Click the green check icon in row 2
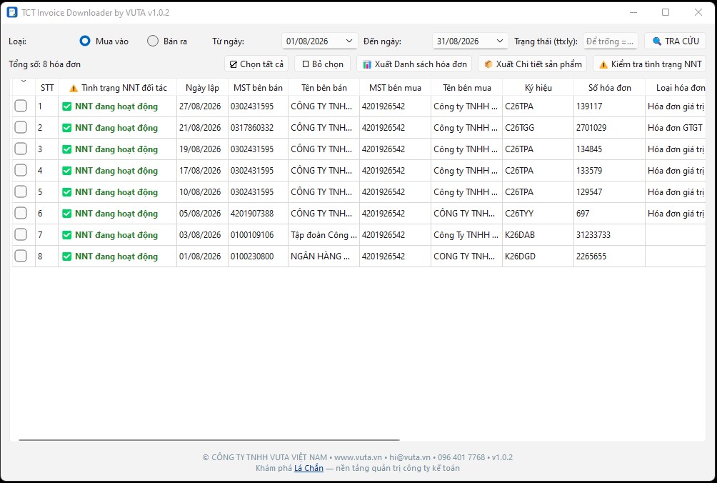This screenshot has height=483, width=717. pyautogui.click(x=66, y=128)
